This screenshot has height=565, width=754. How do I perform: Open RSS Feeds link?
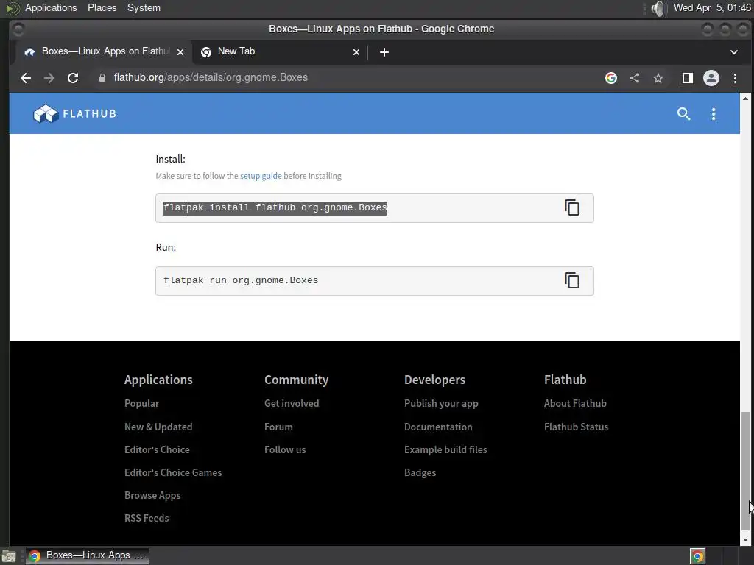tap(147, 518)
